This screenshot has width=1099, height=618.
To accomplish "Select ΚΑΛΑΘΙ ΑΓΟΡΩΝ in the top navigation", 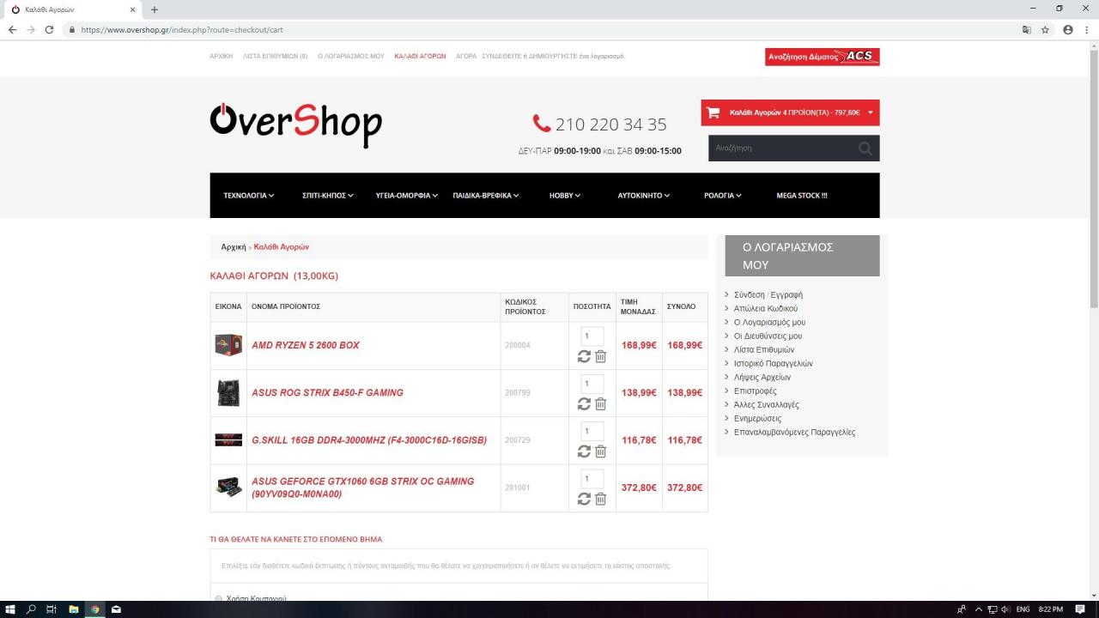I will pyautogui.click(x=420, y=56).
